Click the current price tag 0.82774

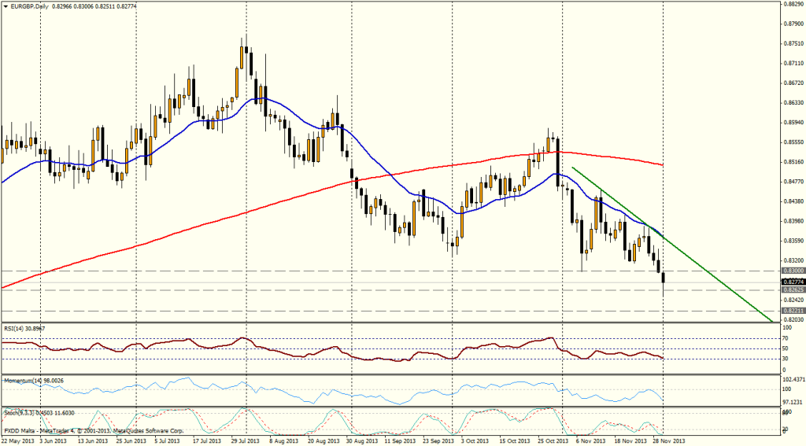(793, 281)
